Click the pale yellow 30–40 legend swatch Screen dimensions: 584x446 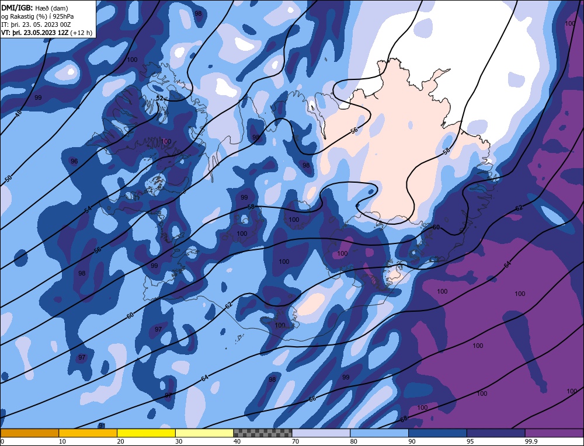click(x=204, y=433)
